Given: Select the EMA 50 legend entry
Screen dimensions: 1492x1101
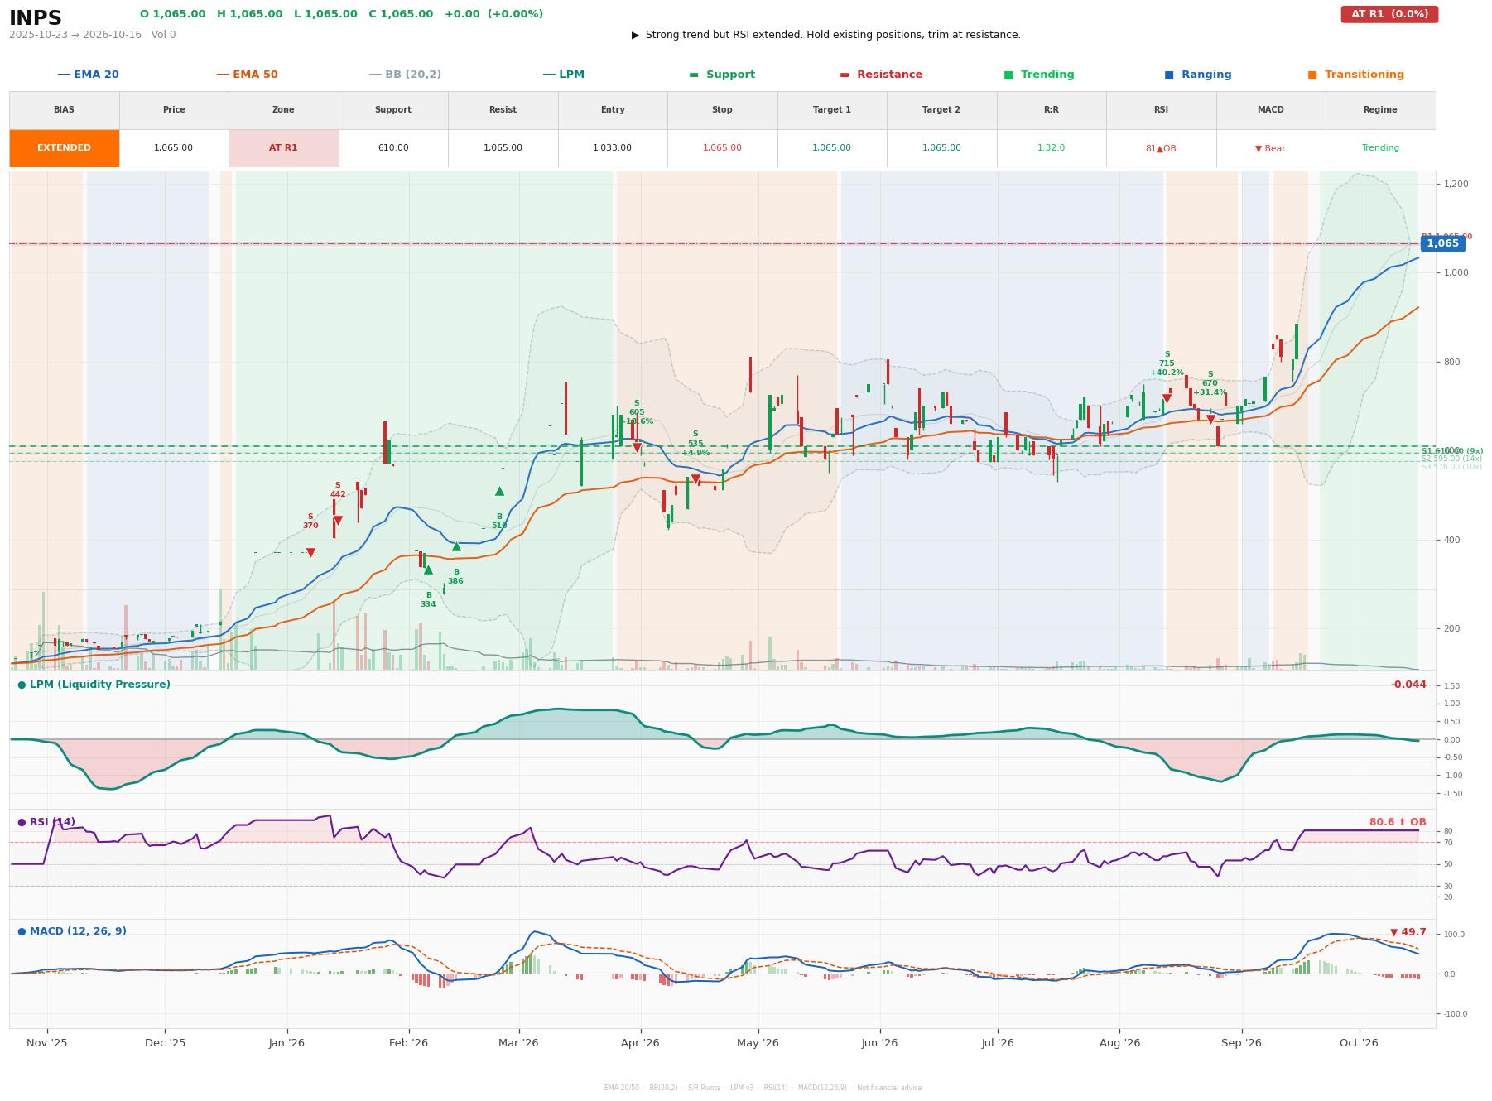Looking at the screenshot, I should 247,75.
